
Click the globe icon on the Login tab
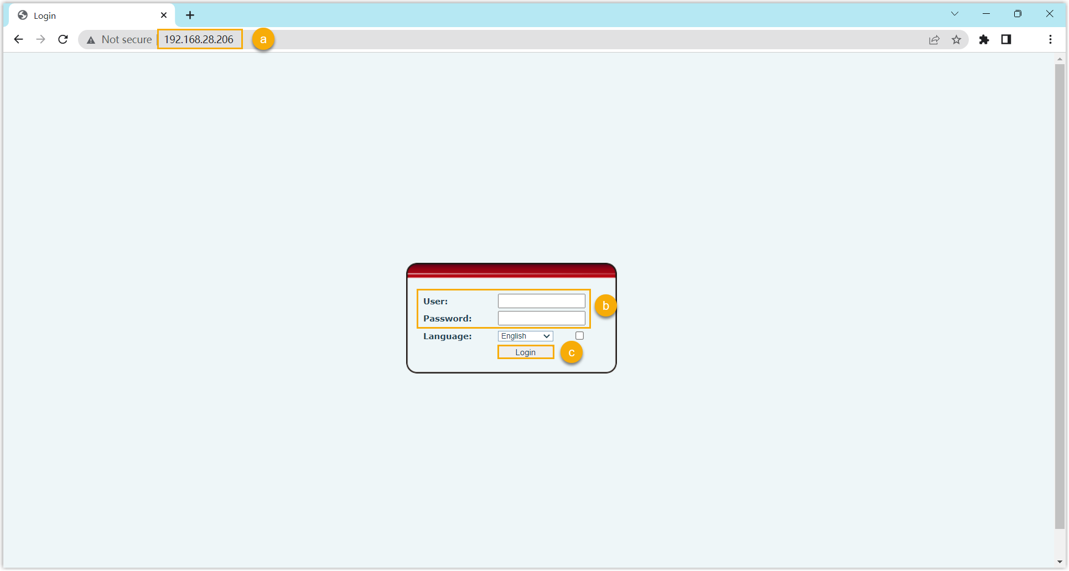pos(22,15)
